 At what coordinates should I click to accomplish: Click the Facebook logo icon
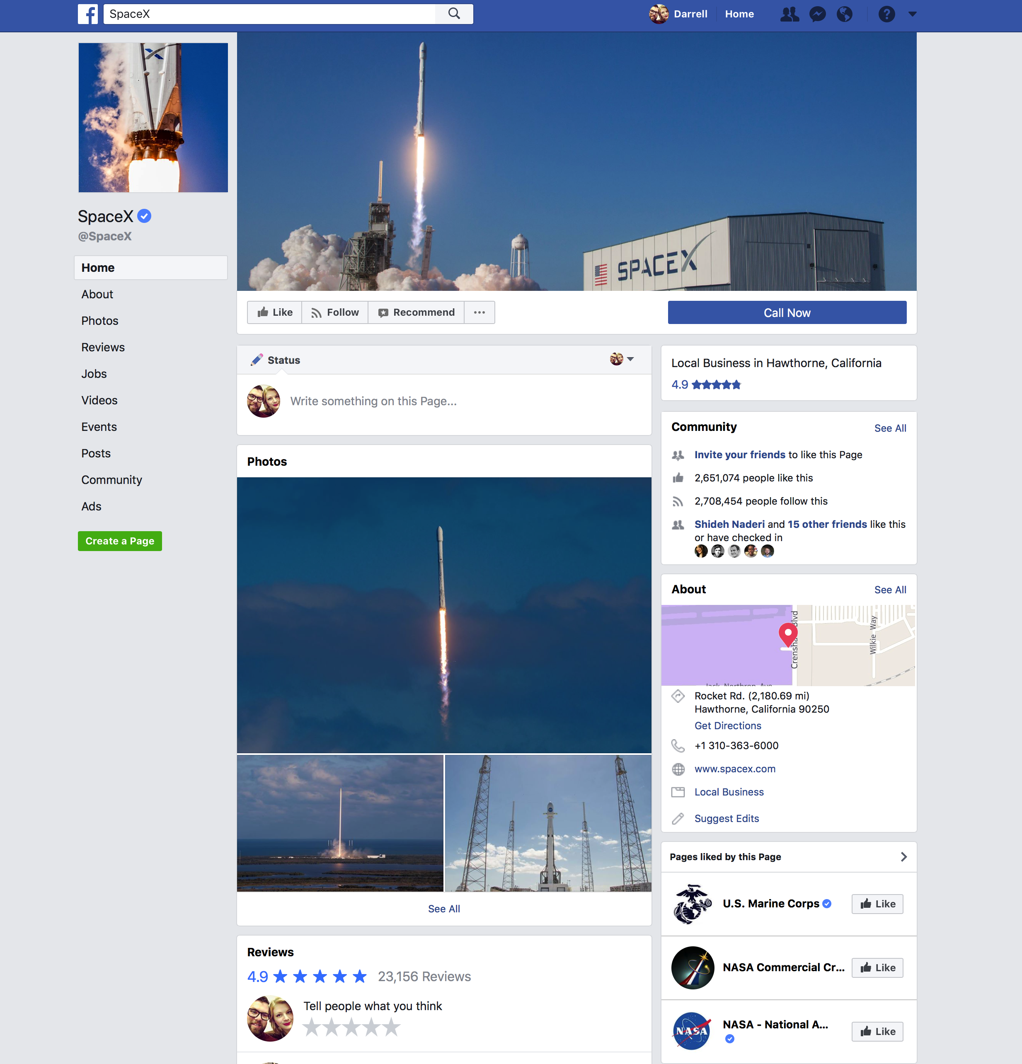coord(87,14)
